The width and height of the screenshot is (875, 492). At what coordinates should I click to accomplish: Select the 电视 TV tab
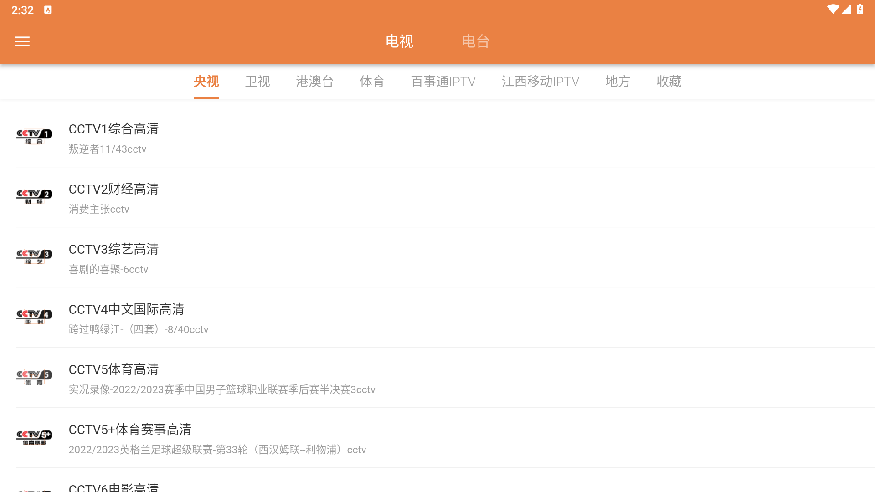399,41
